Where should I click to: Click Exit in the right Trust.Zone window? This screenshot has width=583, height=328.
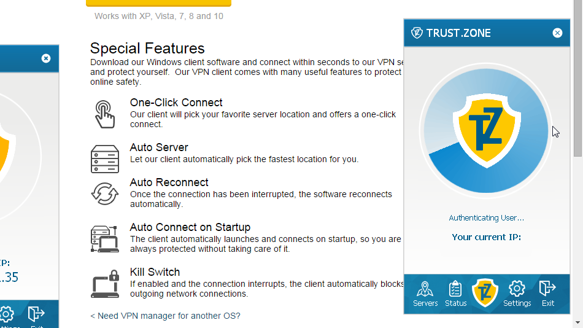(x=547, y=293)
